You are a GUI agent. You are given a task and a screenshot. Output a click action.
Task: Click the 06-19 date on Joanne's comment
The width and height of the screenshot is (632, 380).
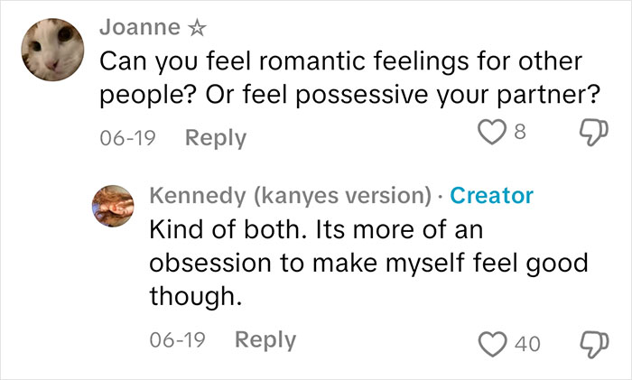125,137
